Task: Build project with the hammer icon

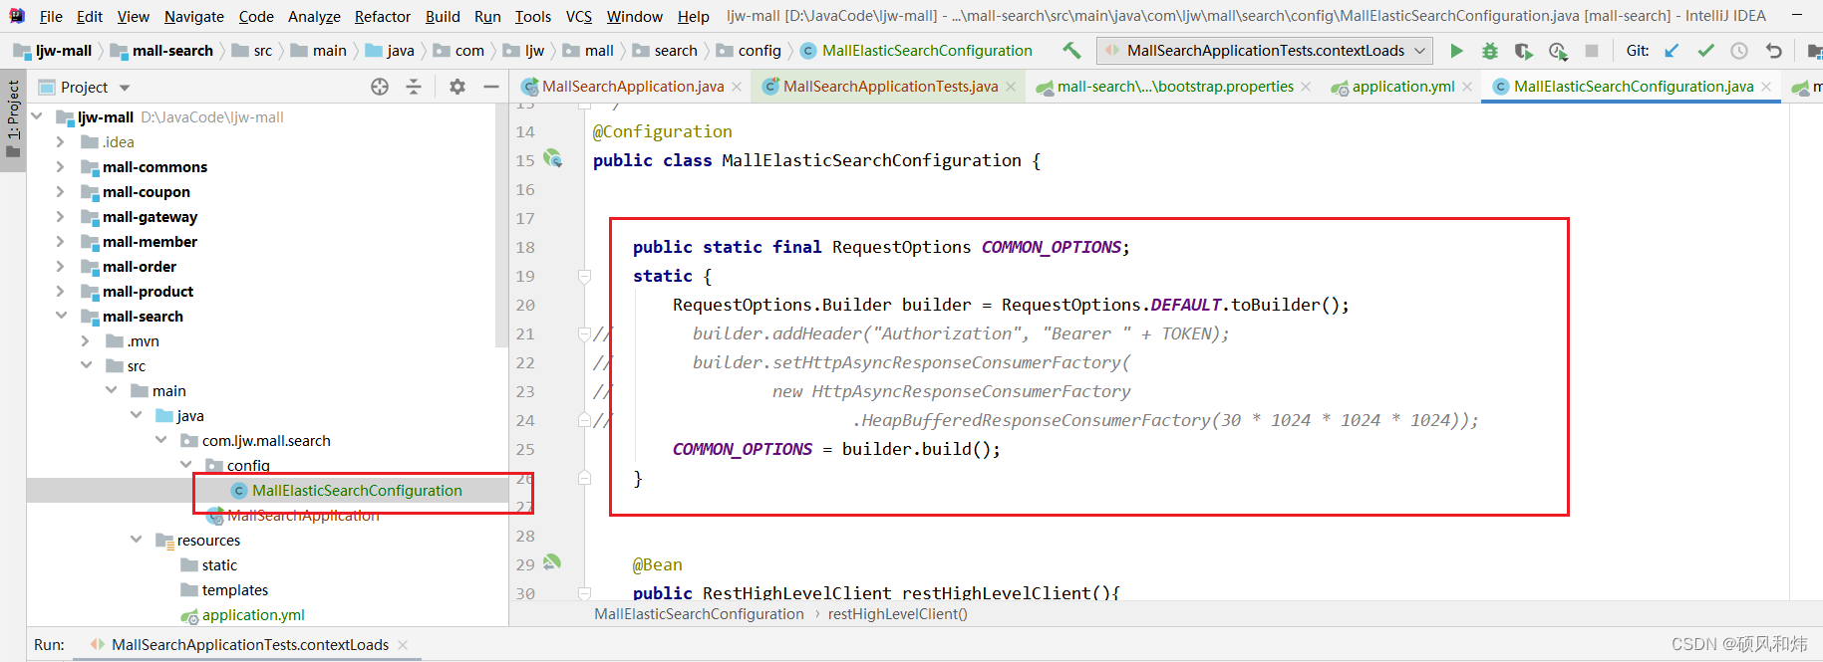Action: 1071,50
